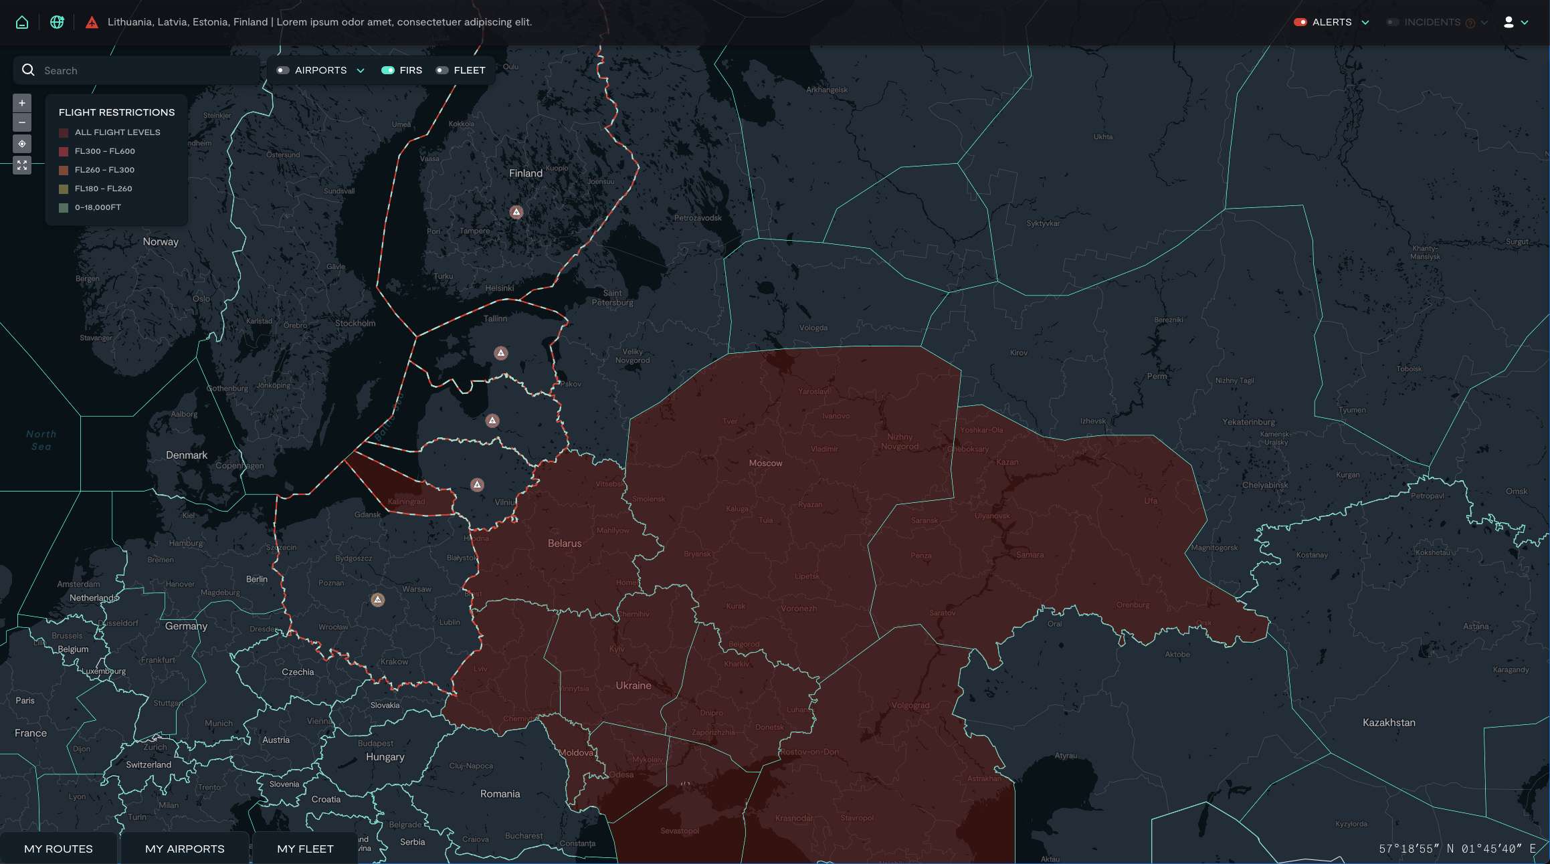Click the alert marker over Poland
This screenshot has width=1550, height=864.
click(x=378, y=600)
